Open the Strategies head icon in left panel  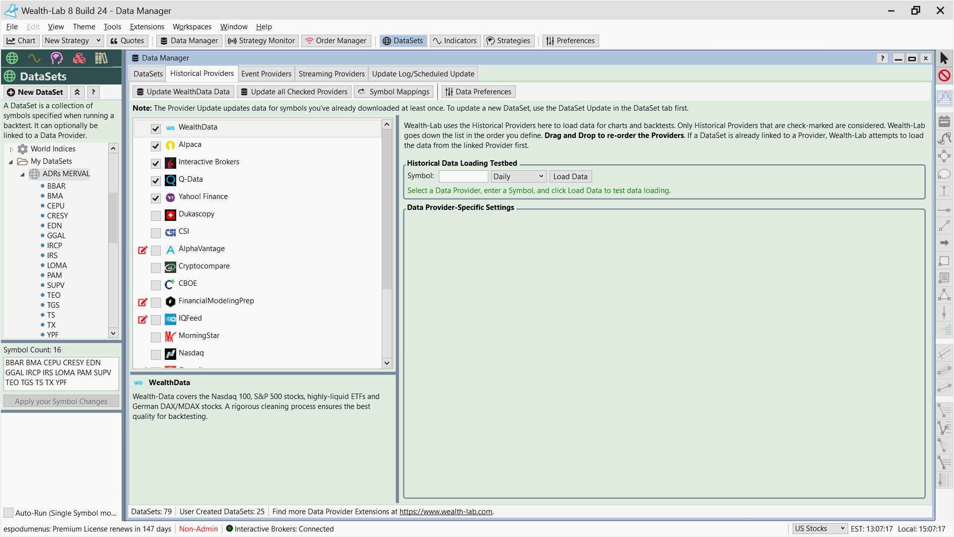[57, 59]
